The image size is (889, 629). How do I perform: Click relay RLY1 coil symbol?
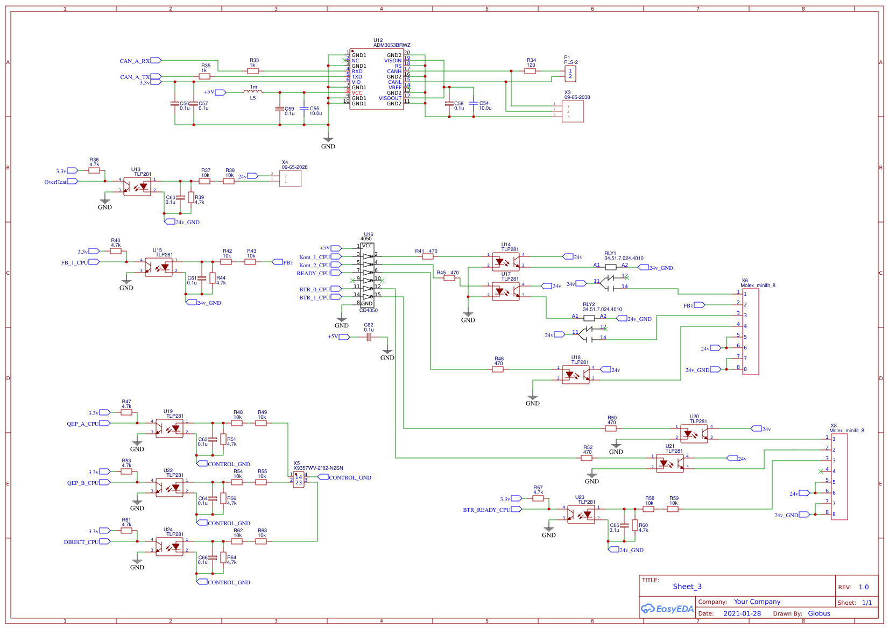611,267
